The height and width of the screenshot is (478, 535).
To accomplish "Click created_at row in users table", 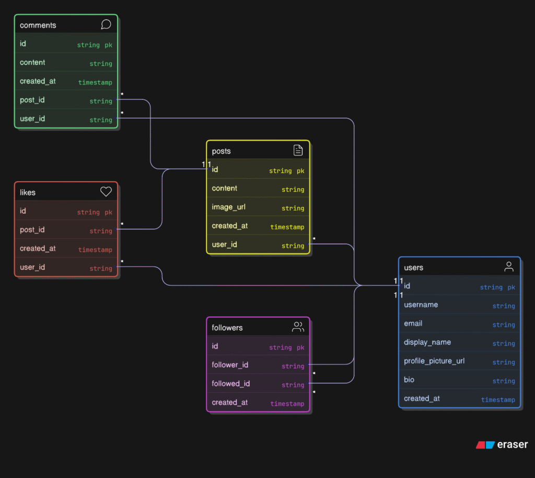I will pyautogui.click(x=460, y=399).
